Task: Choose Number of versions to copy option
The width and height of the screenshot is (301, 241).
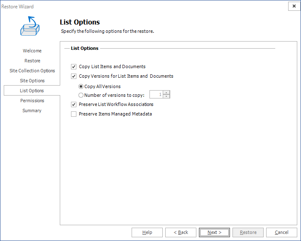Action: 81,95
